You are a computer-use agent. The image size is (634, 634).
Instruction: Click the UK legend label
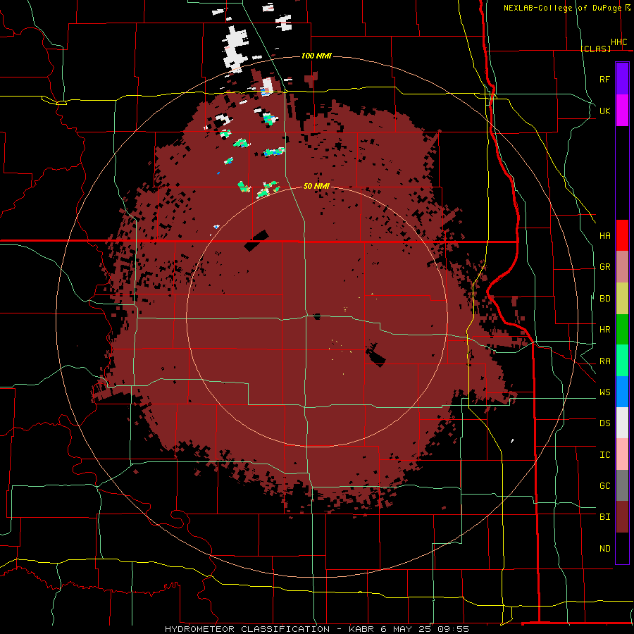pyautogui.click(x=605, y=111)
